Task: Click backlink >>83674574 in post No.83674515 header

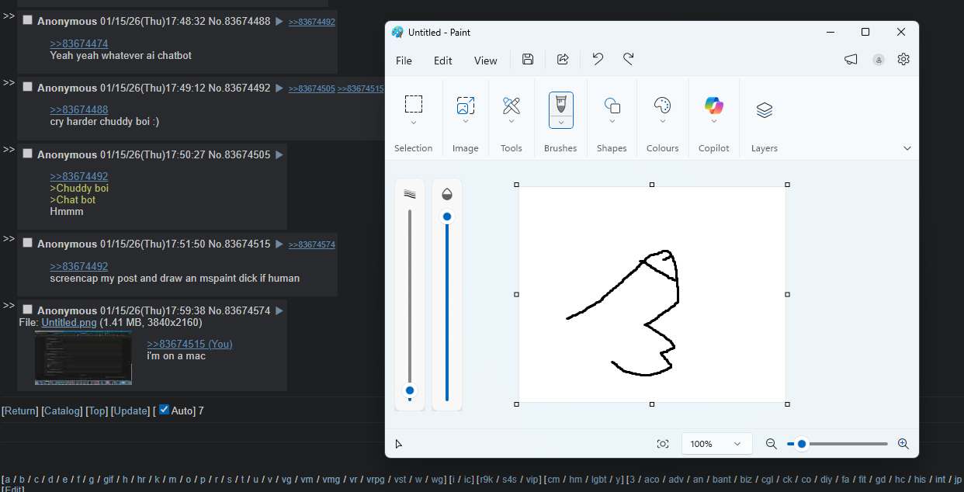Action: click(x=312, y=244)
